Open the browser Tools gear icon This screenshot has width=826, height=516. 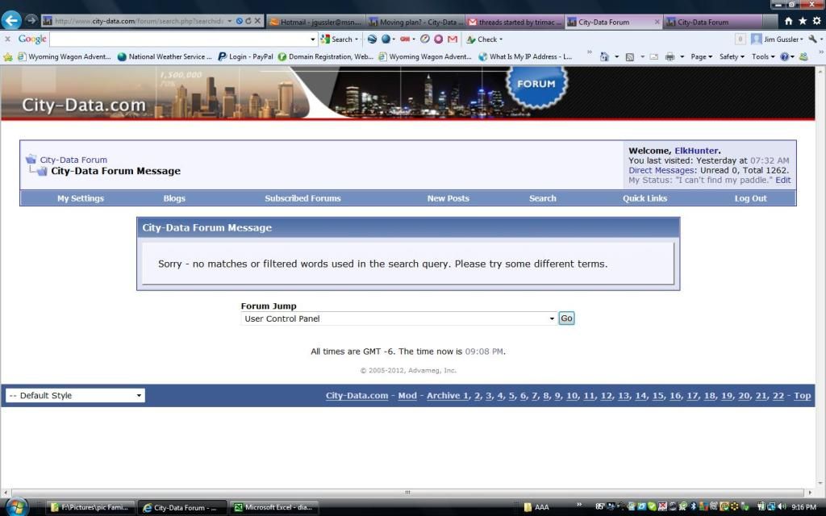[x=816, y=21]
